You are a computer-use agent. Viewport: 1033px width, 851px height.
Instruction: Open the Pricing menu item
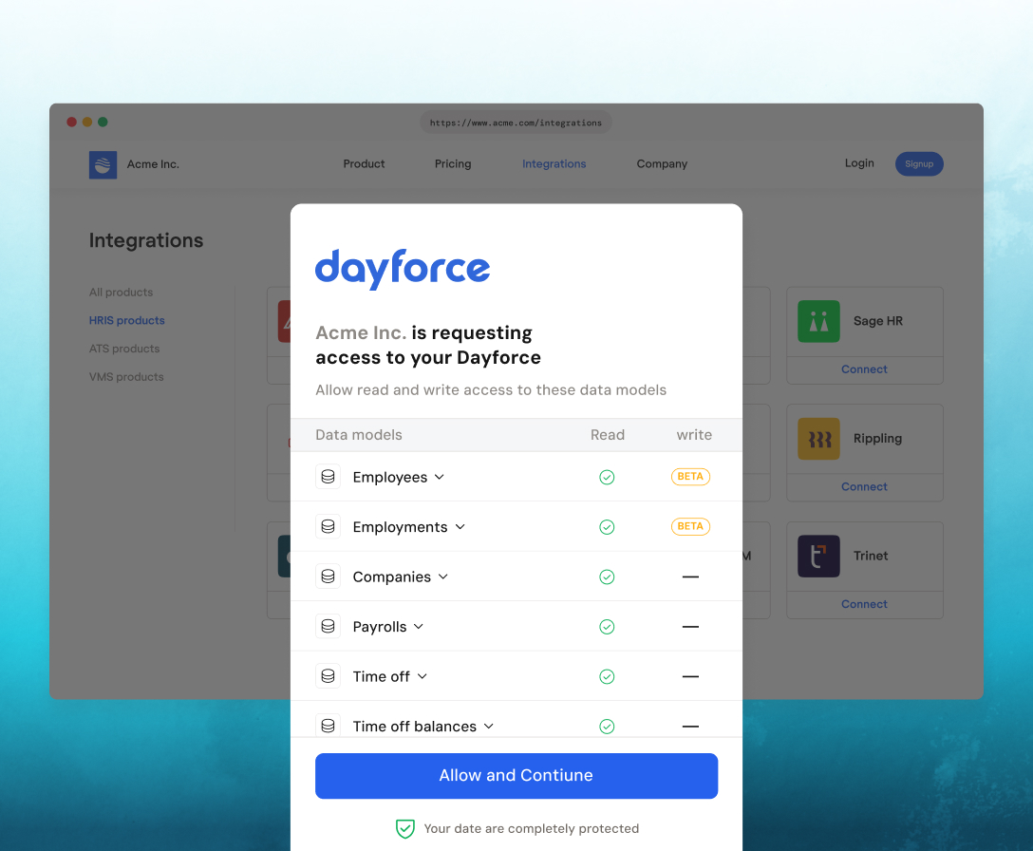click(453, 163)
